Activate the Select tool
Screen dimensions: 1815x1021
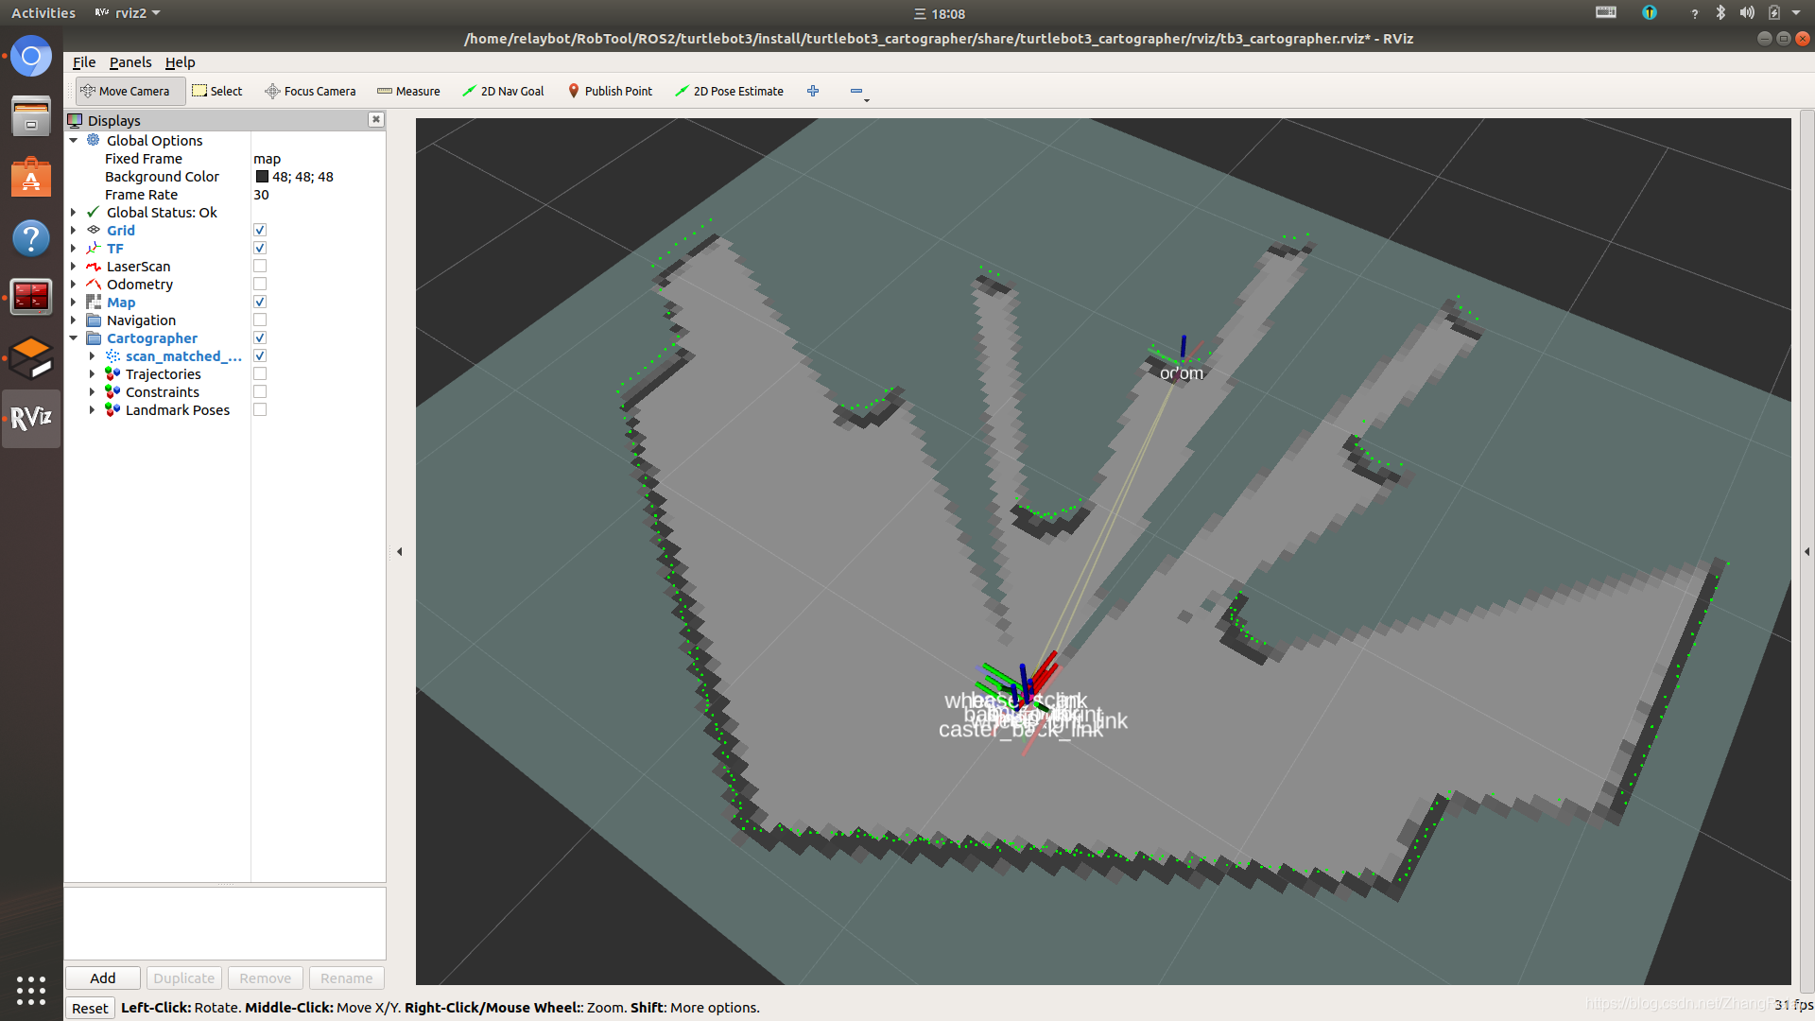[217, 91]
